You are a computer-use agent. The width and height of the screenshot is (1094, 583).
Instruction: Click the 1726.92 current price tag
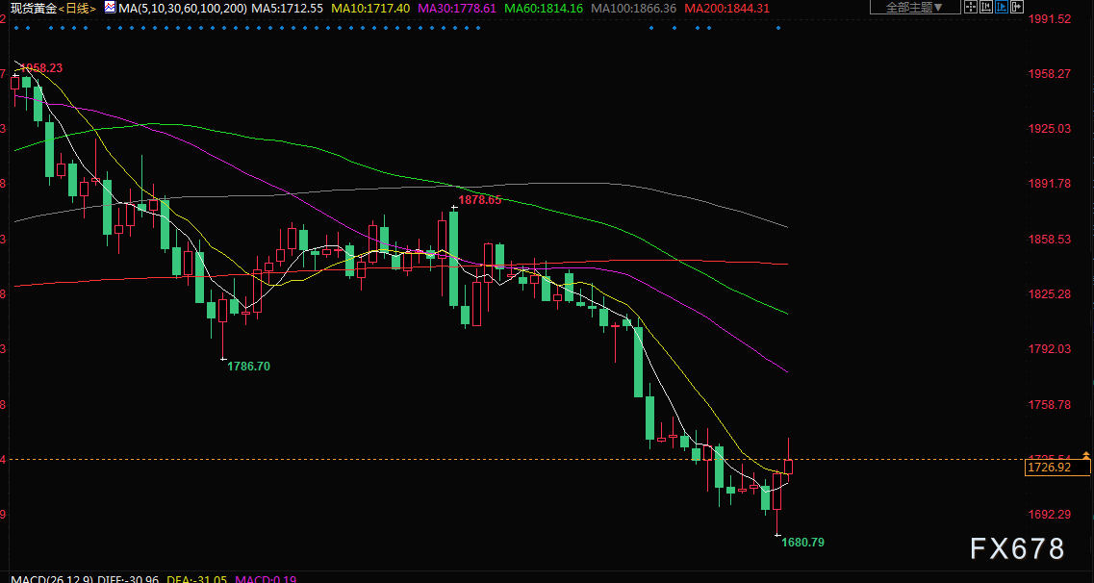(x=1057, y=467)
